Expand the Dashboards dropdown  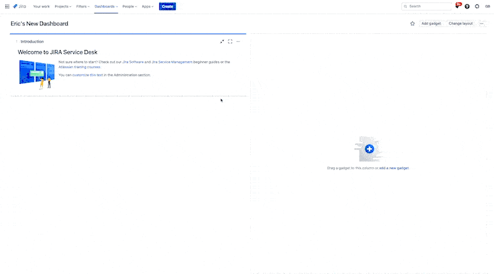point(106,6)
